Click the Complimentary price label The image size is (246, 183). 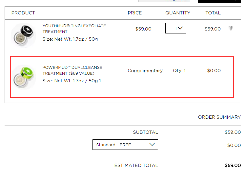(145, 71)
